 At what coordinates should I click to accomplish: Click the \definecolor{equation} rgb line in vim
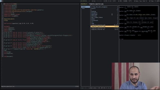pos(19,23)
